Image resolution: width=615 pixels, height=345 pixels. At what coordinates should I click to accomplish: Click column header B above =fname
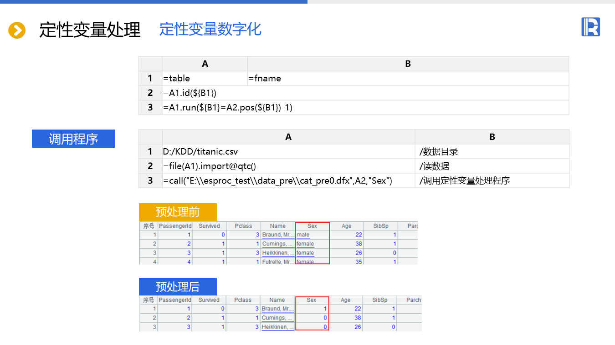point(408,64)
